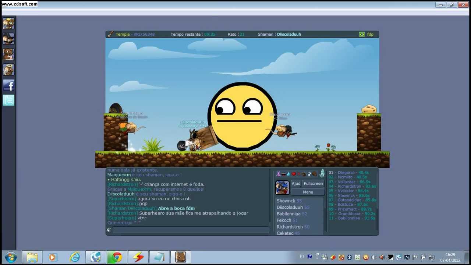
Task: Click shaman name Diiscoladuuh in top bar
Action: point(289,34)
